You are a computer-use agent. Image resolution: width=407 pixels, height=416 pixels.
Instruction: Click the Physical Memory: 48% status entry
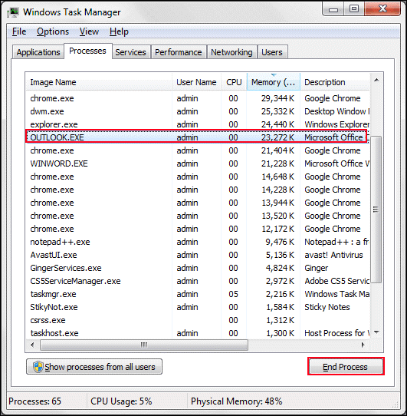click(236, 401)
